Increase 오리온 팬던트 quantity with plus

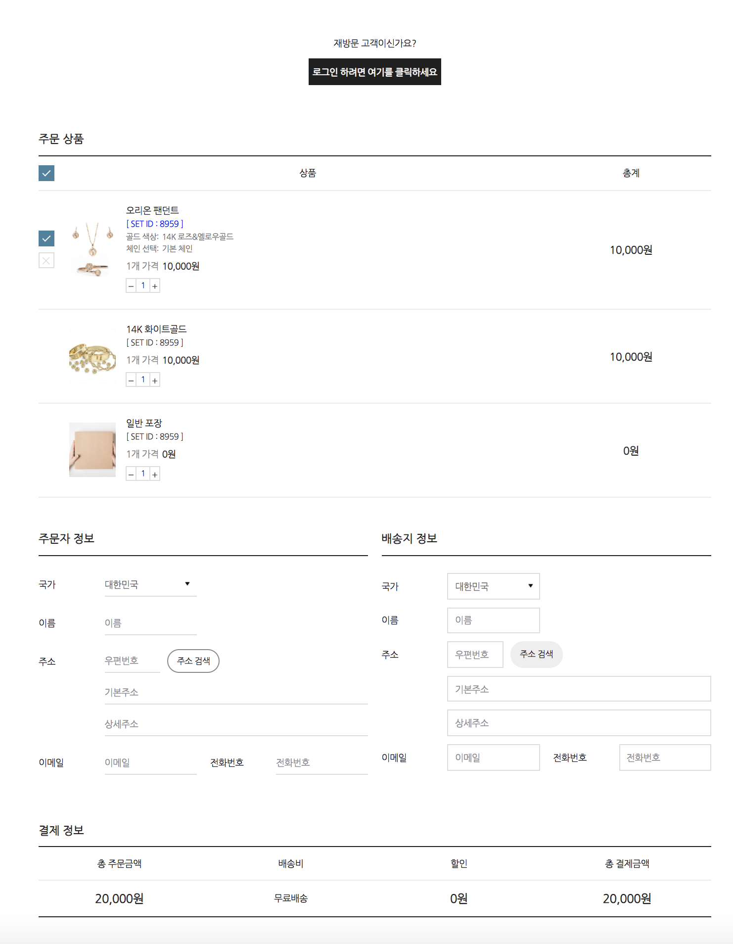click(155, 286)
